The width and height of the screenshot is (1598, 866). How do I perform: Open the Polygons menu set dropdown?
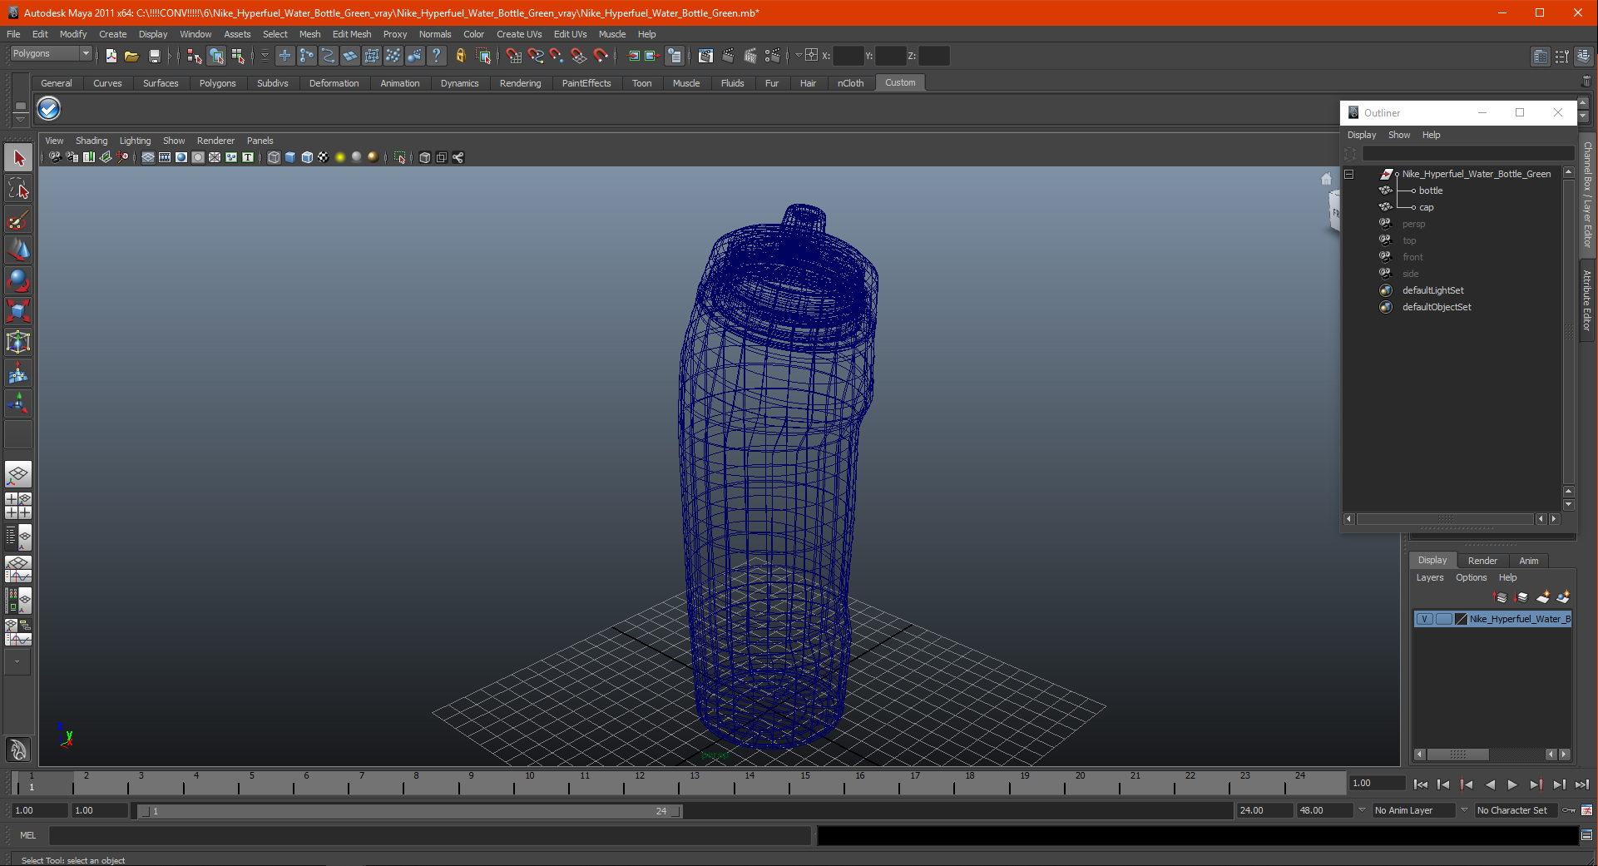85,54
